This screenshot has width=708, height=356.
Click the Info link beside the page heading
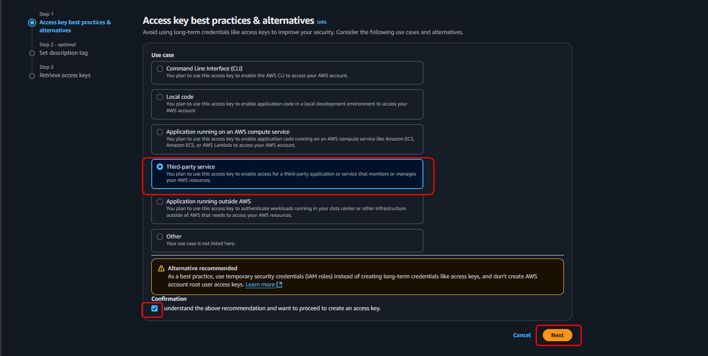[x=321, y=22]
